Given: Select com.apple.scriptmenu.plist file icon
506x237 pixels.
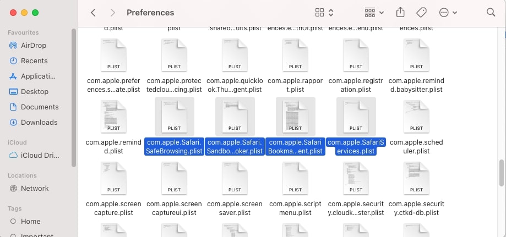Looking at the screenshot, I should (295, 178).
